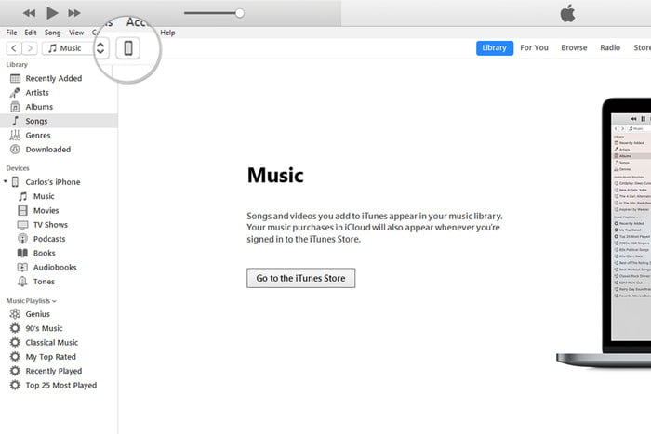Open the Edit menu
Viewport: 651px width, 434px height.
click(x=31, y=33)
